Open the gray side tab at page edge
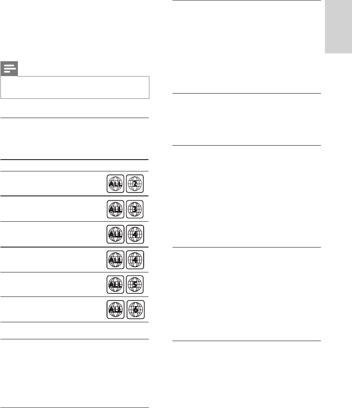This screenshot has height=408, width=352. pyautogui.click(x=338, y=27)
